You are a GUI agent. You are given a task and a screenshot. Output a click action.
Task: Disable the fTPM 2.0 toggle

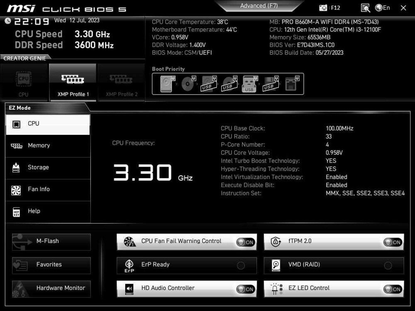pyautogui.click(x=393, y=242)
